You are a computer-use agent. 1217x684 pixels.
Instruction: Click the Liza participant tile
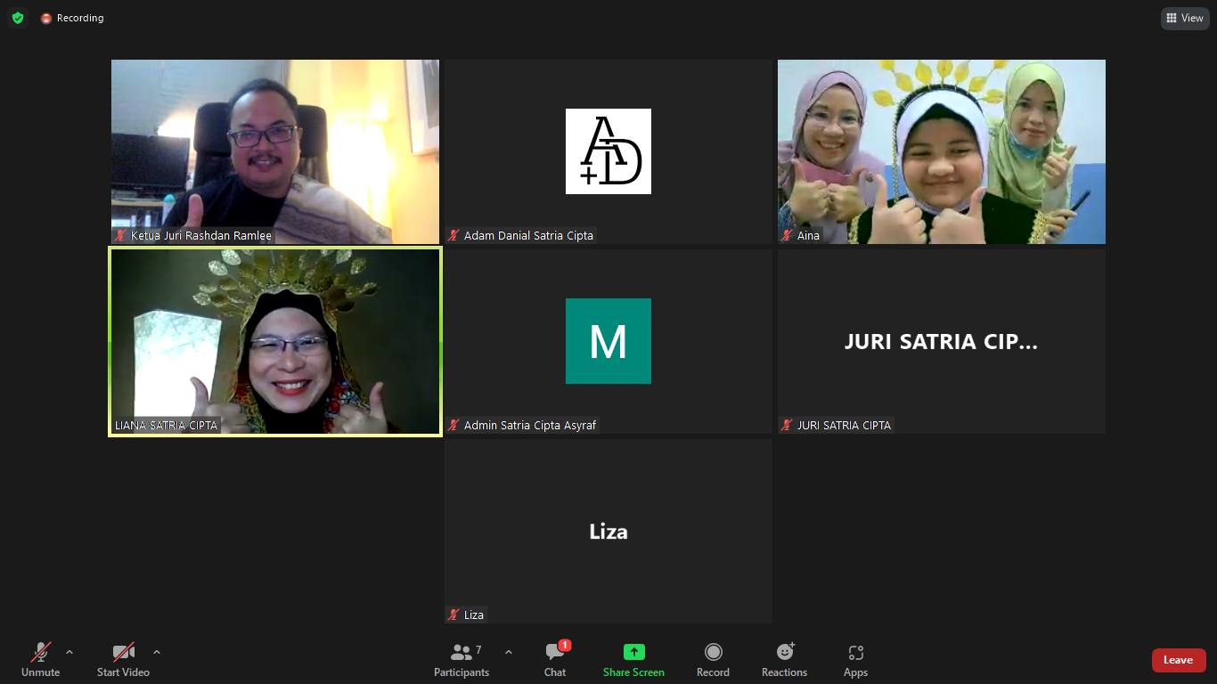tap(608, 531)
